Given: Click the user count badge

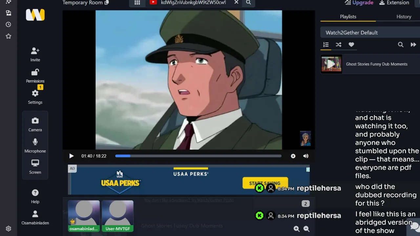Looking at the screenshot, I should pos(305,204).
